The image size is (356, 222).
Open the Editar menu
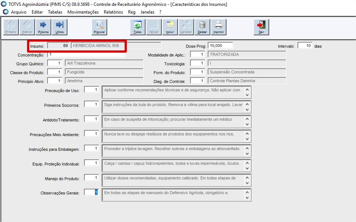click(37, 12)
